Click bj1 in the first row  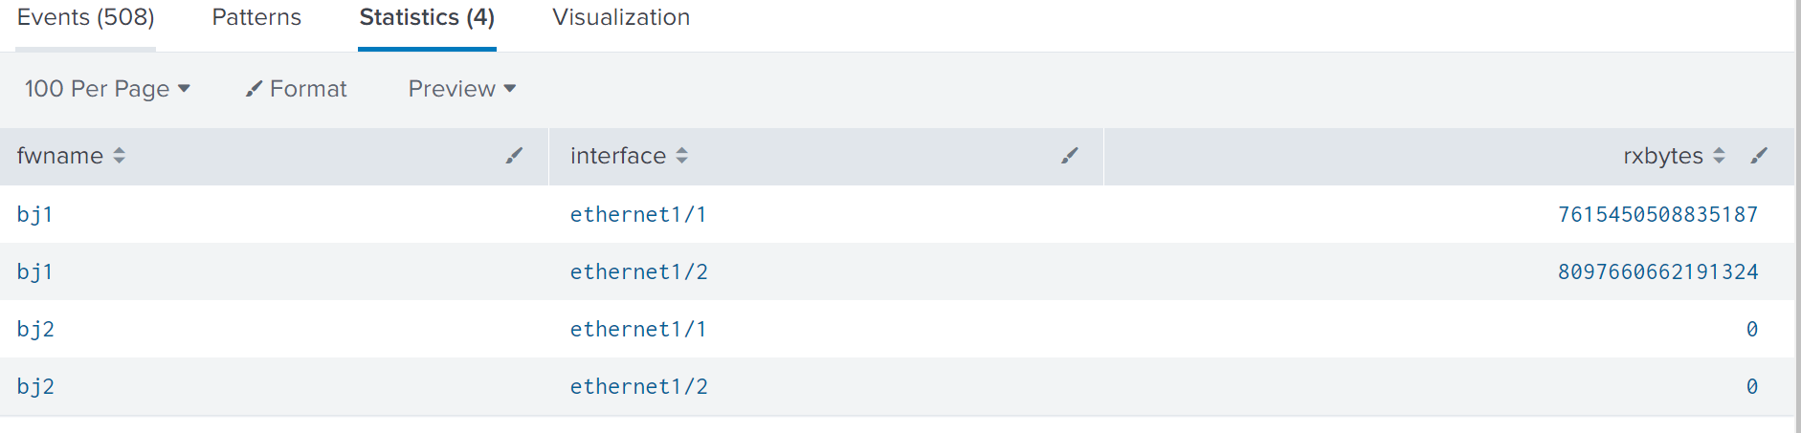pos(34,214)
